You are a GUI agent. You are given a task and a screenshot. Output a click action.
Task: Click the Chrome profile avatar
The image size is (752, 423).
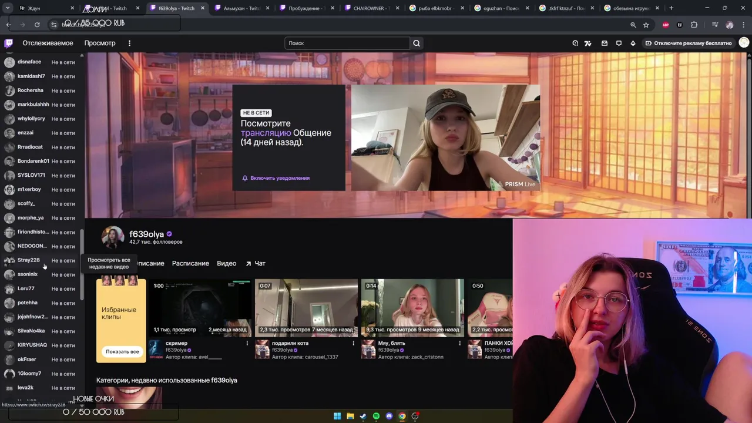730,25
